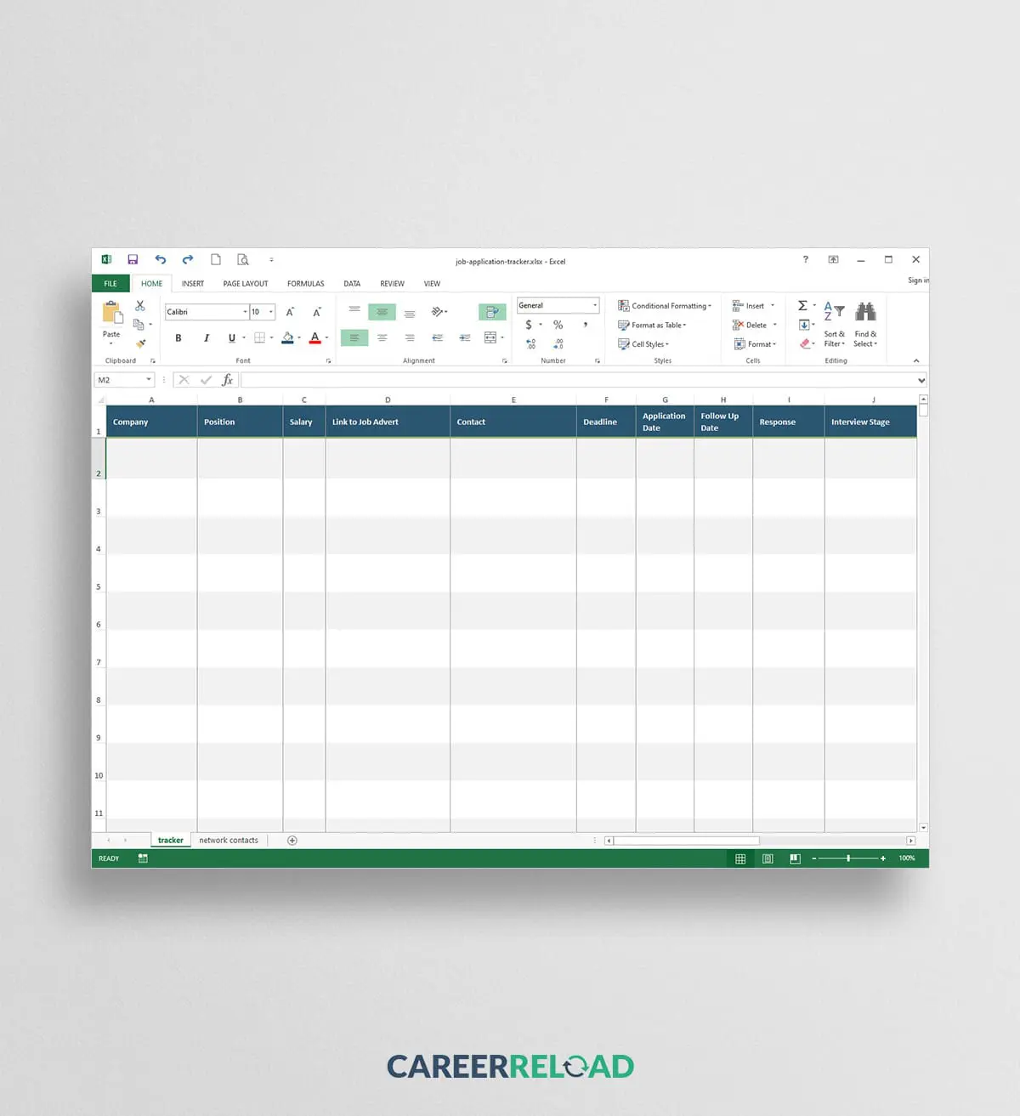Open the Conditional Formatting dropdown
The height and width of the screenshot is (1116, 1020).
pyautogui.click(x=665, y=306)
